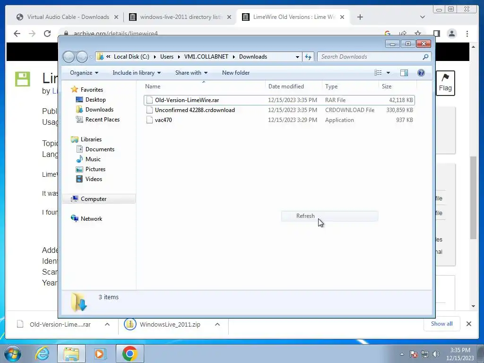Open Internet Explorer from taskbar

(42, 354)
